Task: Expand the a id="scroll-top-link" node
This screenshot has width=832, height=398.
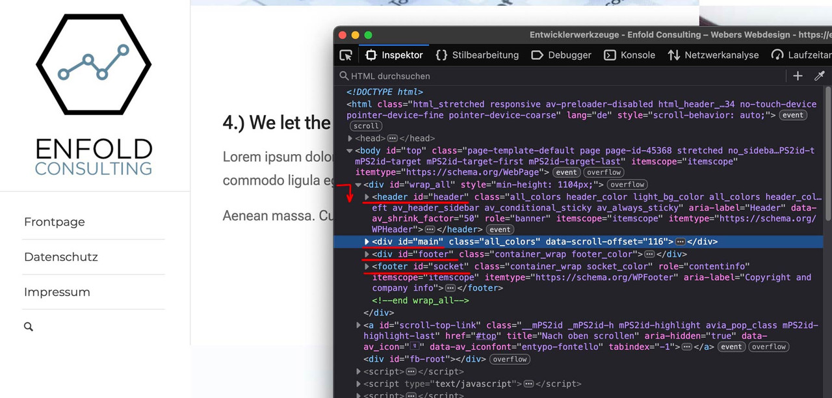Action: pyautogui.click(x=359, y=325)
